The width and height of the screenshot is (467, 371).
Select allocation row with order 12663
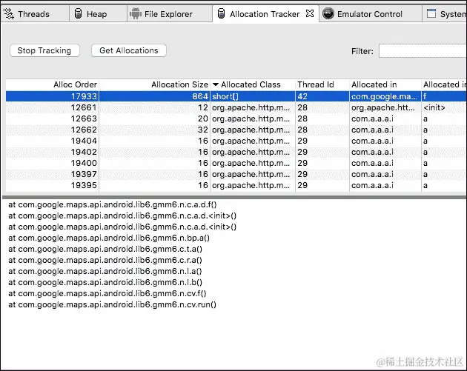[236, 118]
